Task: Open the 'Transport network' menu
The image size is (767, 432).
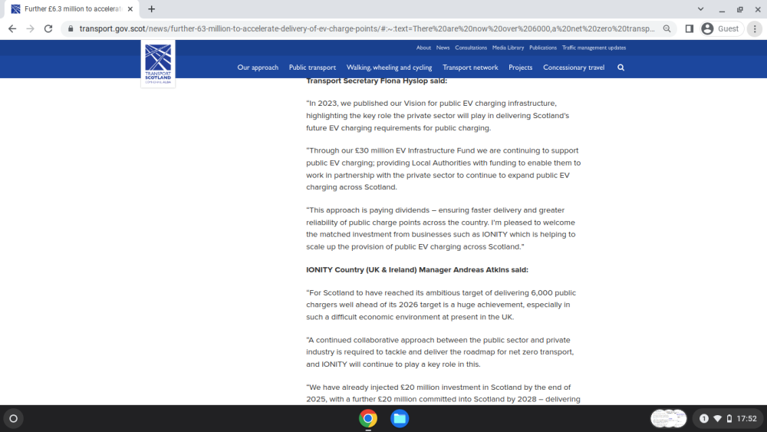Action: [470, 68]
